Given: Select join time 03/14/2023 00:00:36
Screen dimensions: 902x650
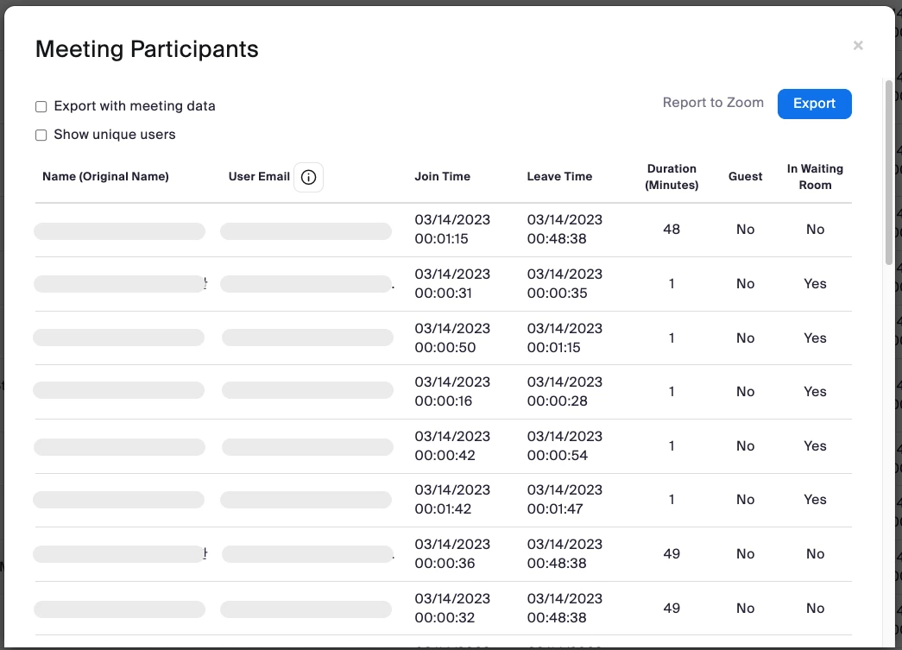Looking at the screenshot, I should pos(452,553).
